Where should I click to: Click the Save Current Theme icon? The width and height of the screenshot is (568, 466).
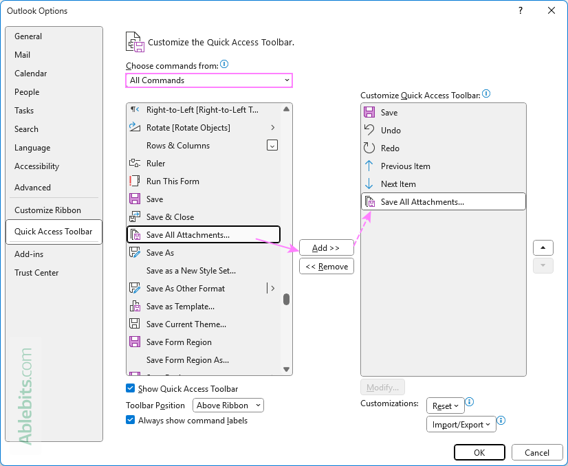point(135,324)
